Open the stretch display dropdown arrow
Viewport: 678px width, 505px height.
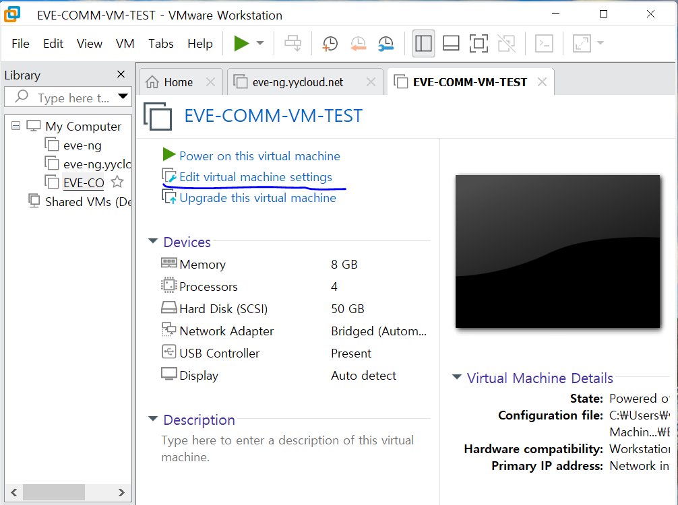pos(600,43)
